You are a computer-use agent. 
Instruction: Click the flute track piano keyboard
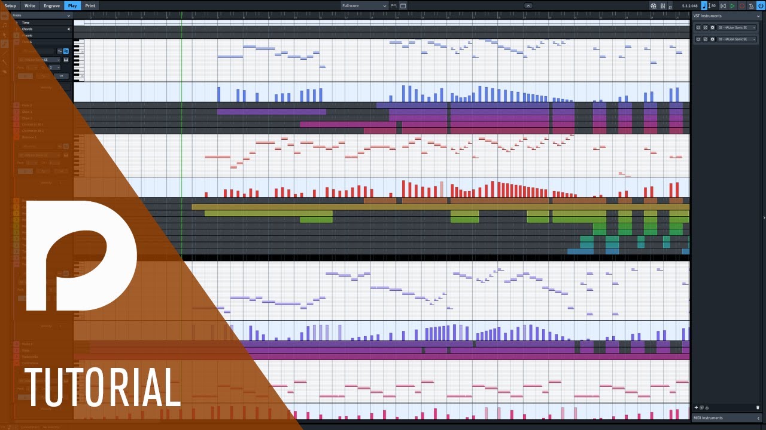pyautogui.click(x=78, y=60)
